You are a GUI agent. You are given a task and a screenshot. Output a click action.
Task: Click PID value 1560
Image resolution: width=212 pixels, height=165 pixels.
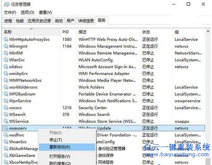click(x=67, y=39)
